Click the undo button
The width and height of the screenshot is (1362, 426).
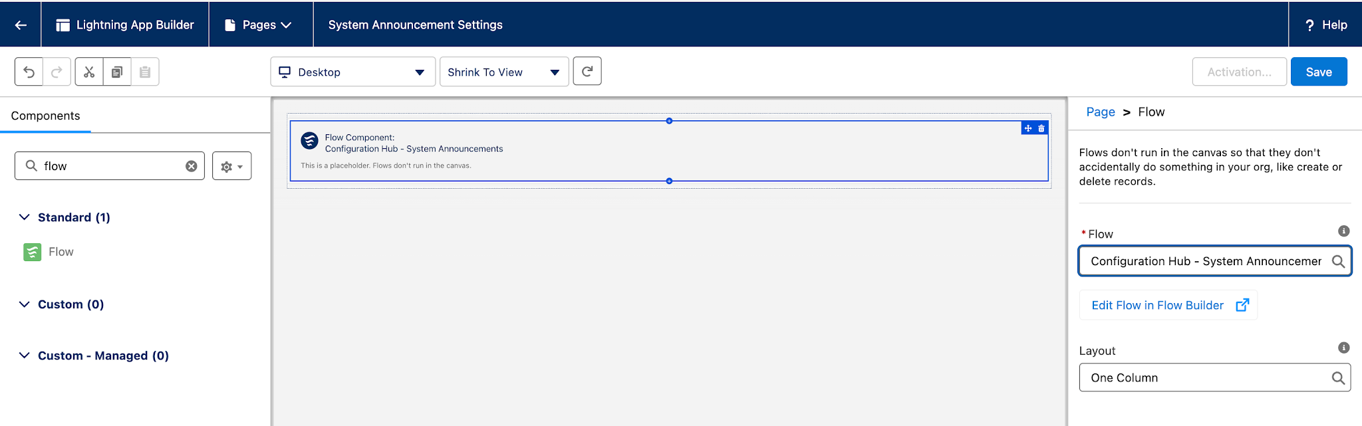pos(29,72)
